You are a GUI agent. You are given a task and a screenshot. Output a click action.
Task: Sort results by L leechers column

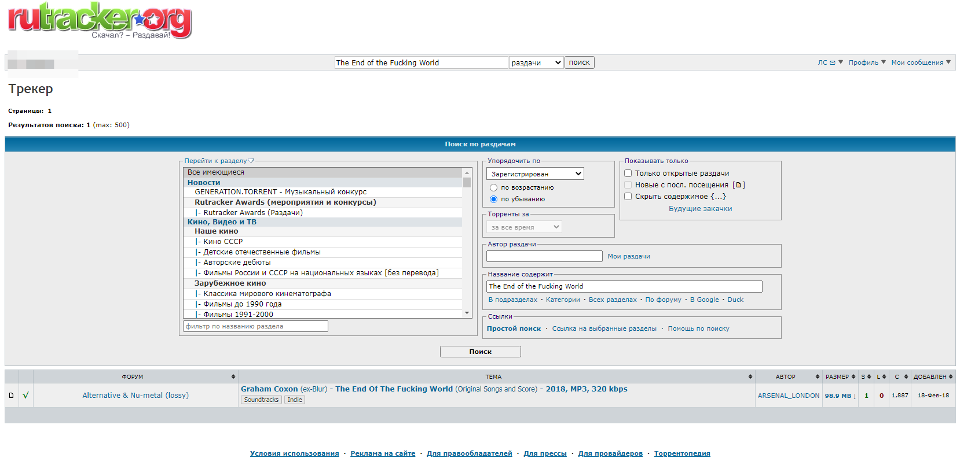click(x=881, y=376)
